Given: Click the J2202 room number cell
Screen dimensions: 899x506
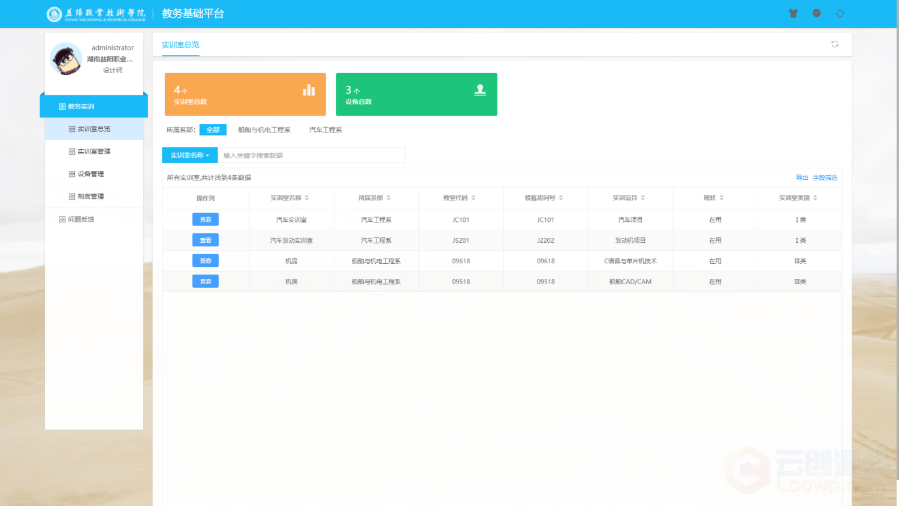Looking at the screenshot, I should pos(546,240).
